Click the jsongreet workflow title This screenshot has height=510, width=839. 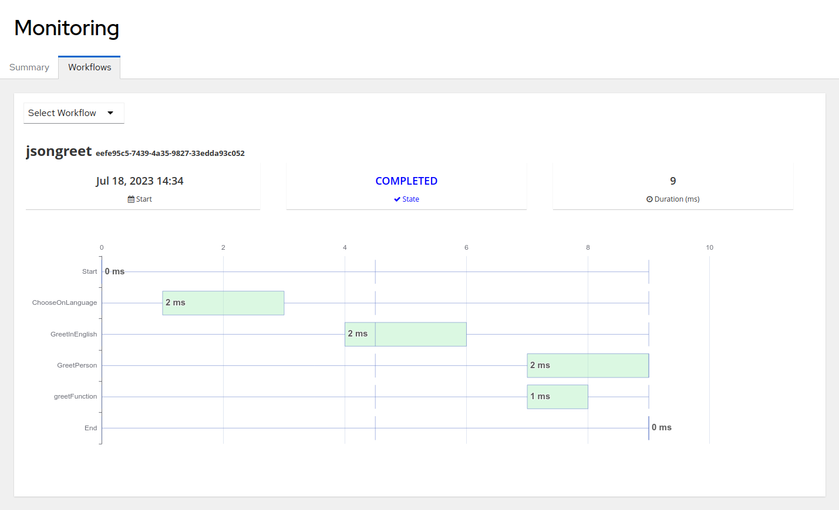[x=58, y=151]
